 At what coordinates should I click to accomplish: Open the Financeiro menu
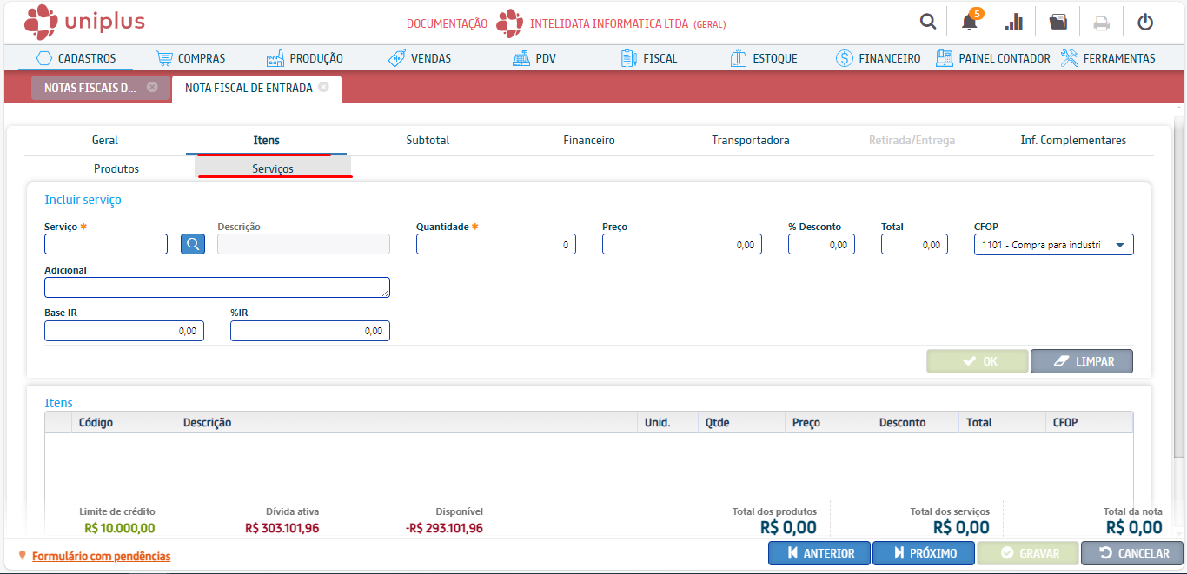[878, 58]
